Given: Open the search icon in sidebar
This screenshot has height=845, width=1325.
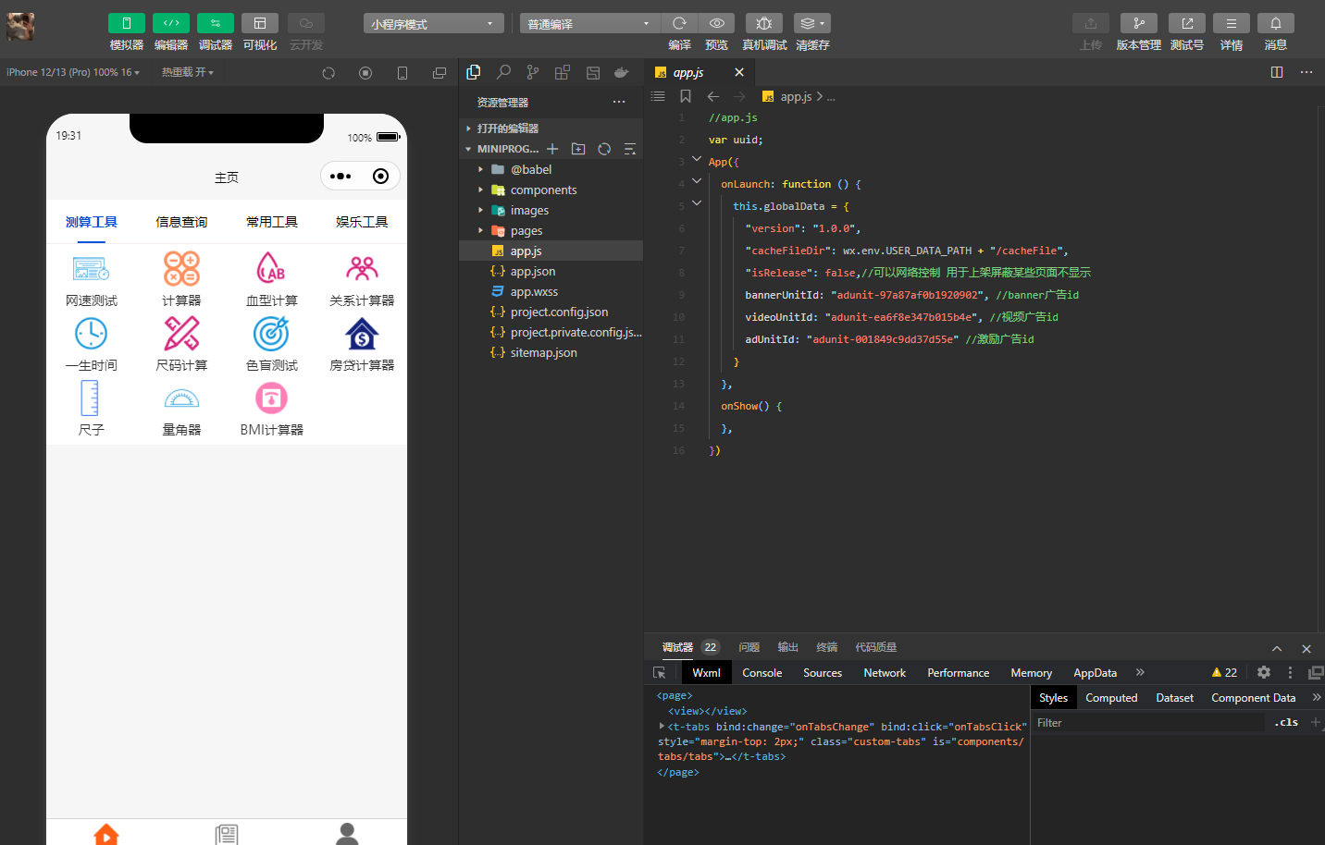Looking at the screenshot, I should click(503, 72).
